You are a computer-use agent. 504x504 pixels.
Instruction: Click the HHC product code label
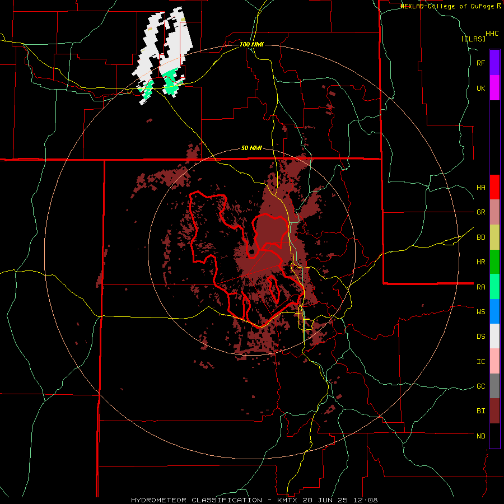coord(492,34)
